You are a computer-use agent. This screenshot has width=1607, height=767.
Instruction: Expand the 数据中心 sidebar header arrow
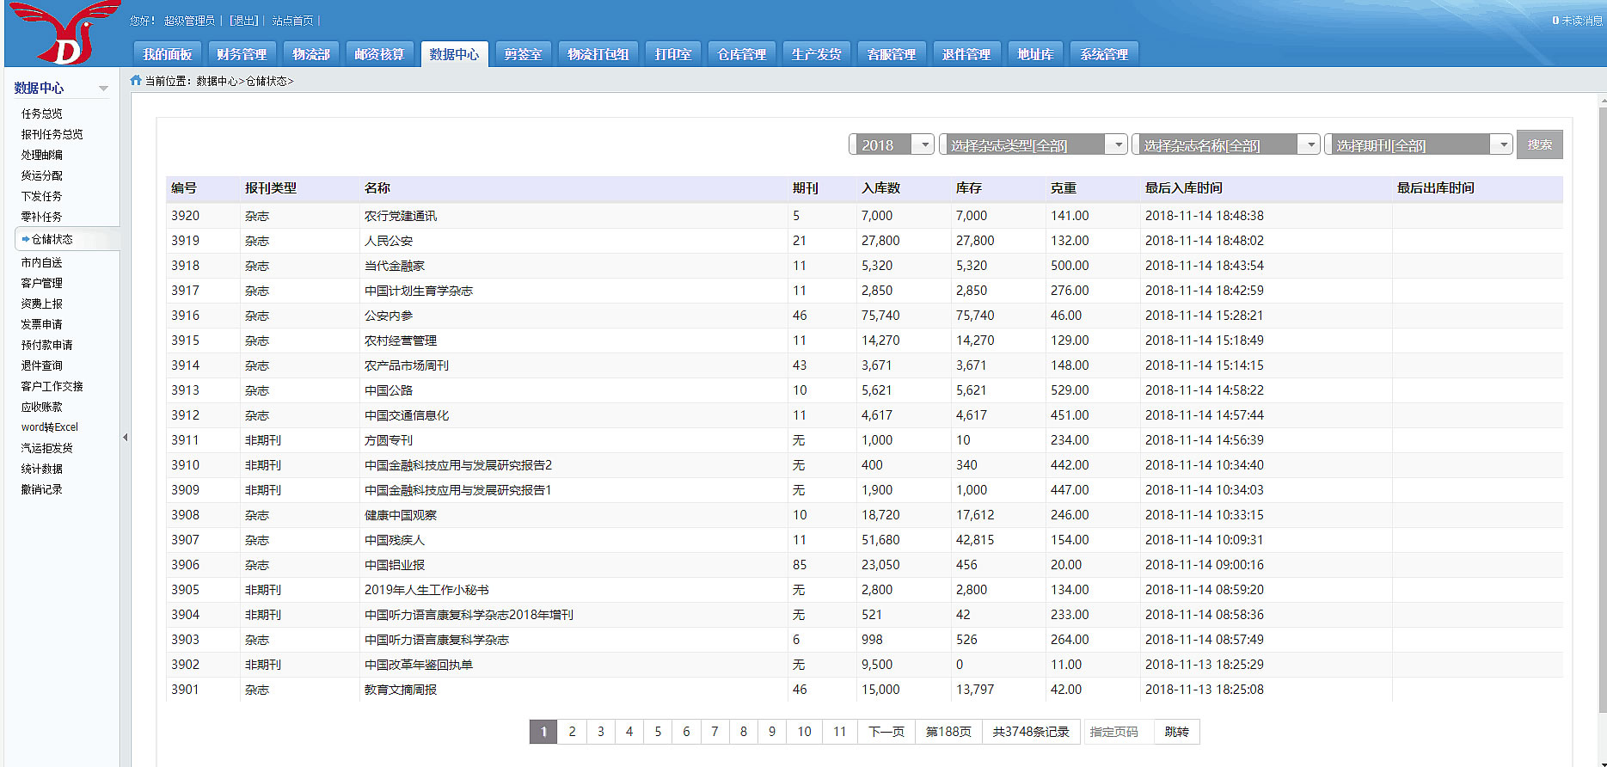pyautogui.click(x=103, y=89)
